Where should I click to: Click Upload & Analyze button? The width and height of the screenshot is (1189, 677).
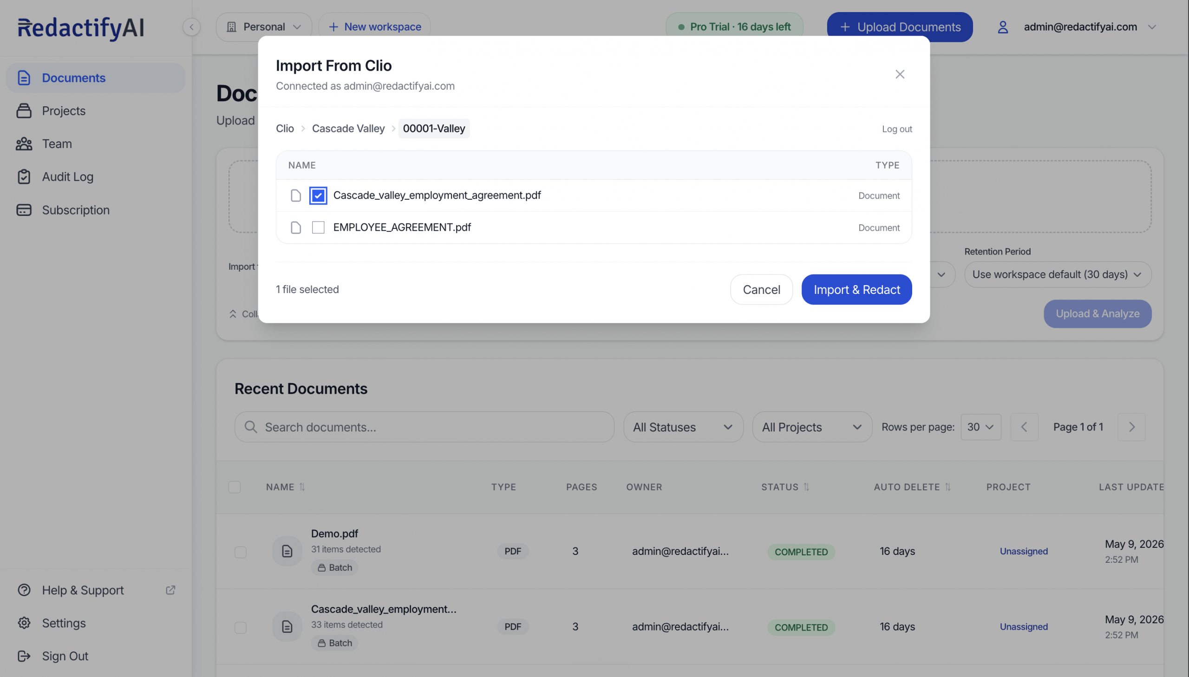tap(1098, 314)
